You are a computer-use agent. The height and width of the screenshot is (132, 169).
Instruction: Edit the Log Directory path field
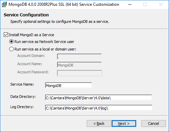coord(99,108)
